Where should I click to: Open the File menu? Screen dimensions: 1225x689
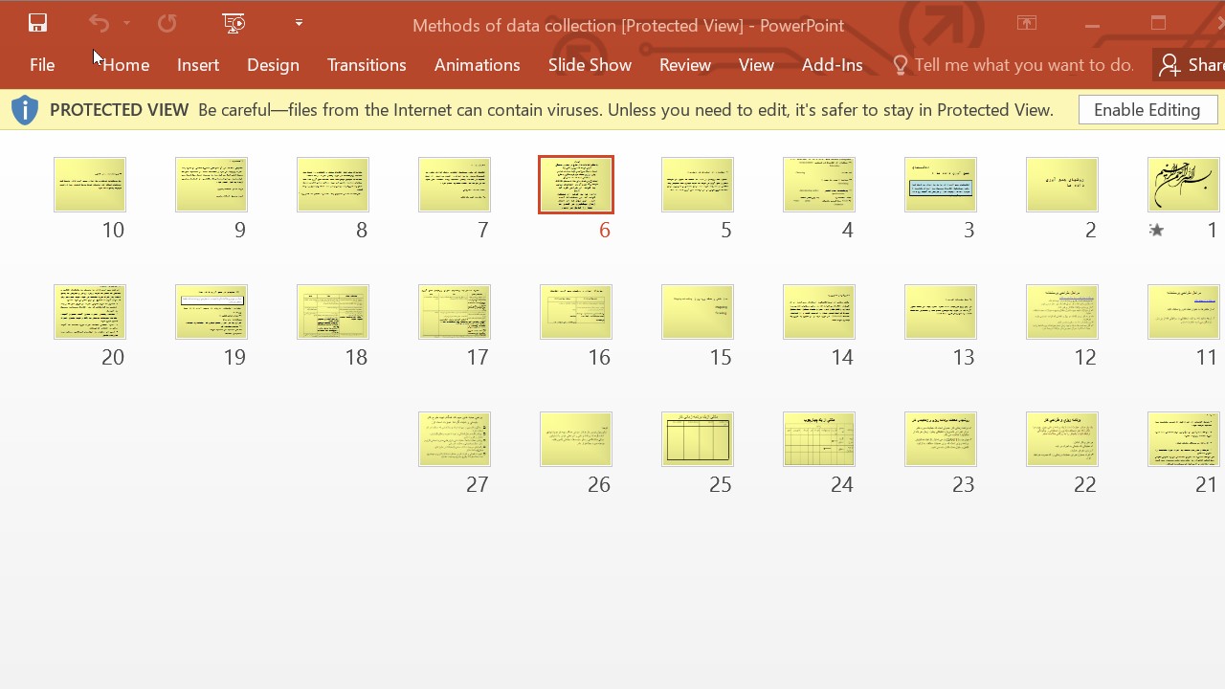point(42,65)
